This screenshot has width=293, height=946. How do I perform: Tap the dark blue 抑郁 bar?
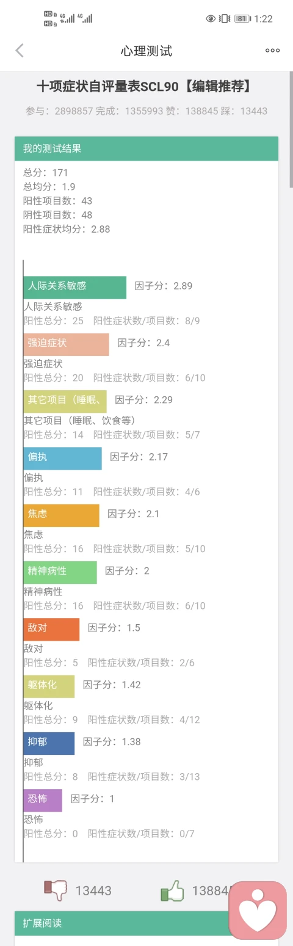pyautogui.click(x=49, y=743)
